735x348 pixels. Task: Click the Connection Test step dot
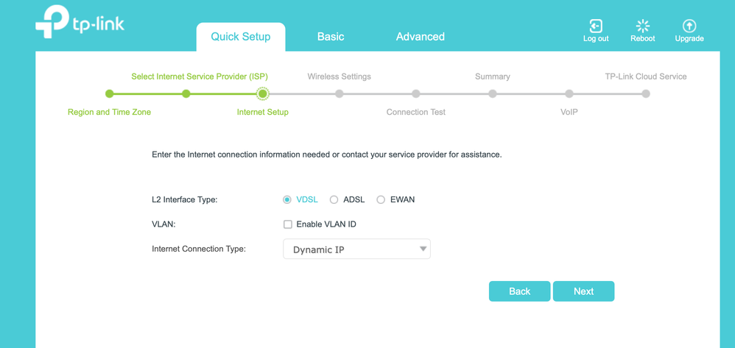click(416, 93)
